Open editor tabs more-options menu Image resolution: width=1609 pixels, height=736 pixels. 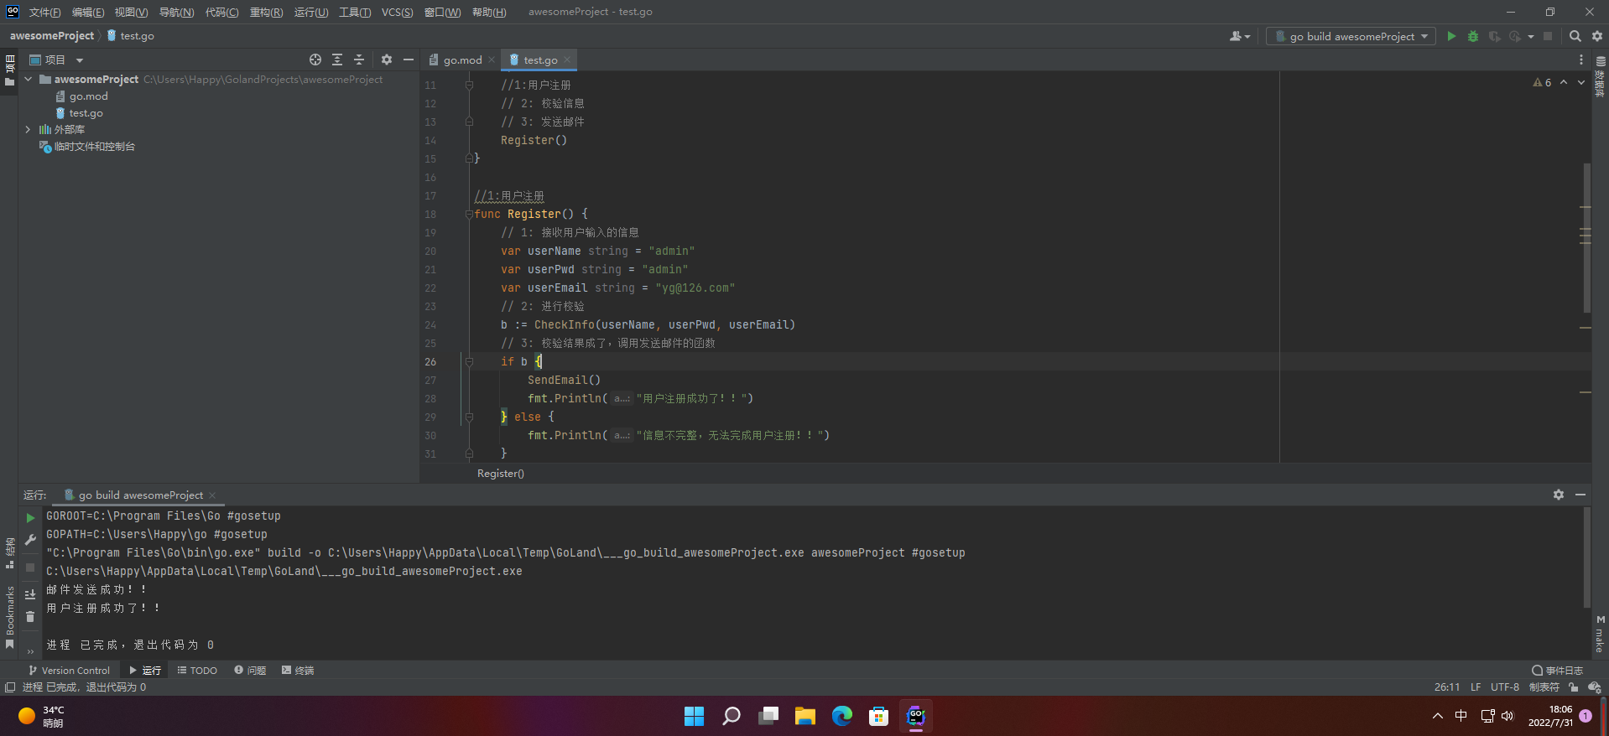point(1581,60)
